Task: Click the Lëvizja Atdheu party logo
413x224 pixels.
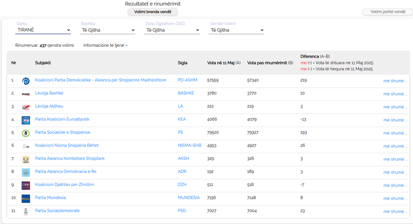Action: tap(26, 107)
